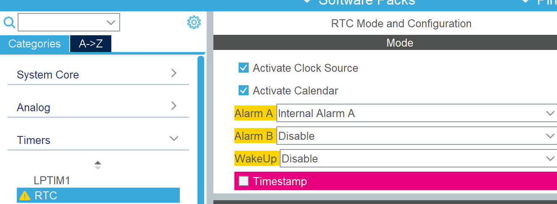
Task: Select the RTC peripheral entry
Action: [x=97, y=196]
